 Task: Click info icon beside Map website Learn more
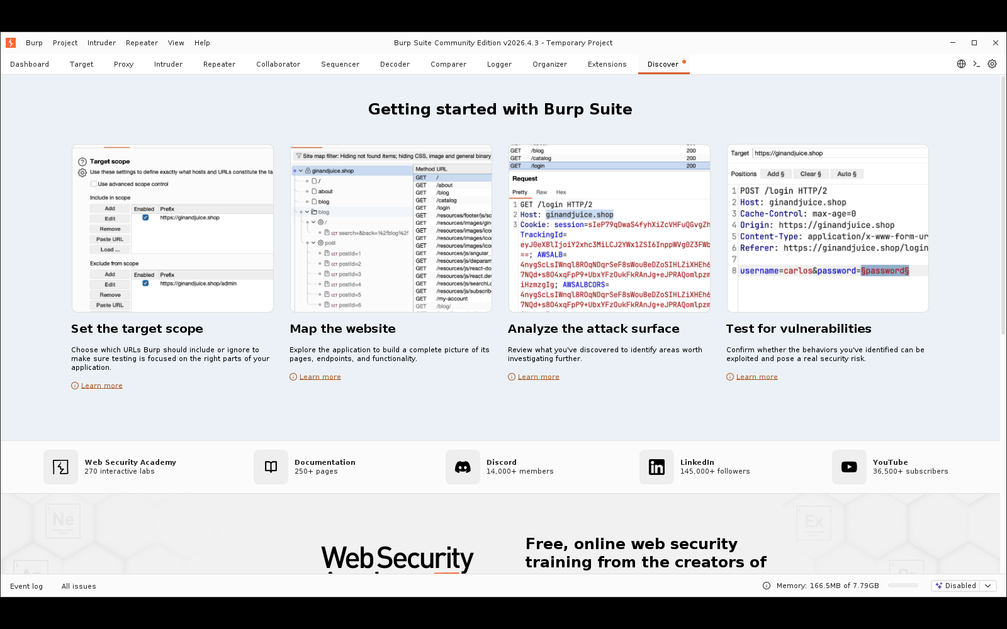tap(293, 377)
